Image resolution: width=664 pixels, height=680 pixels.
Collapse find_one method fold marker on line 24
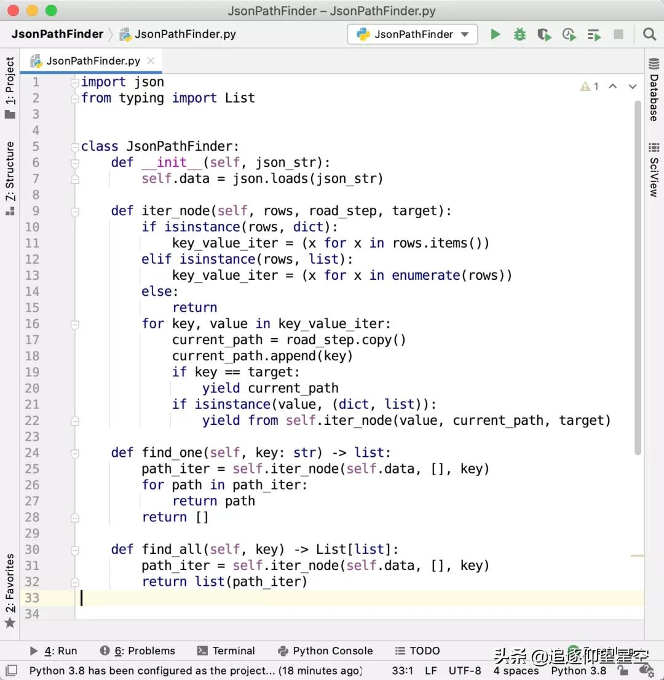(74, 454)
